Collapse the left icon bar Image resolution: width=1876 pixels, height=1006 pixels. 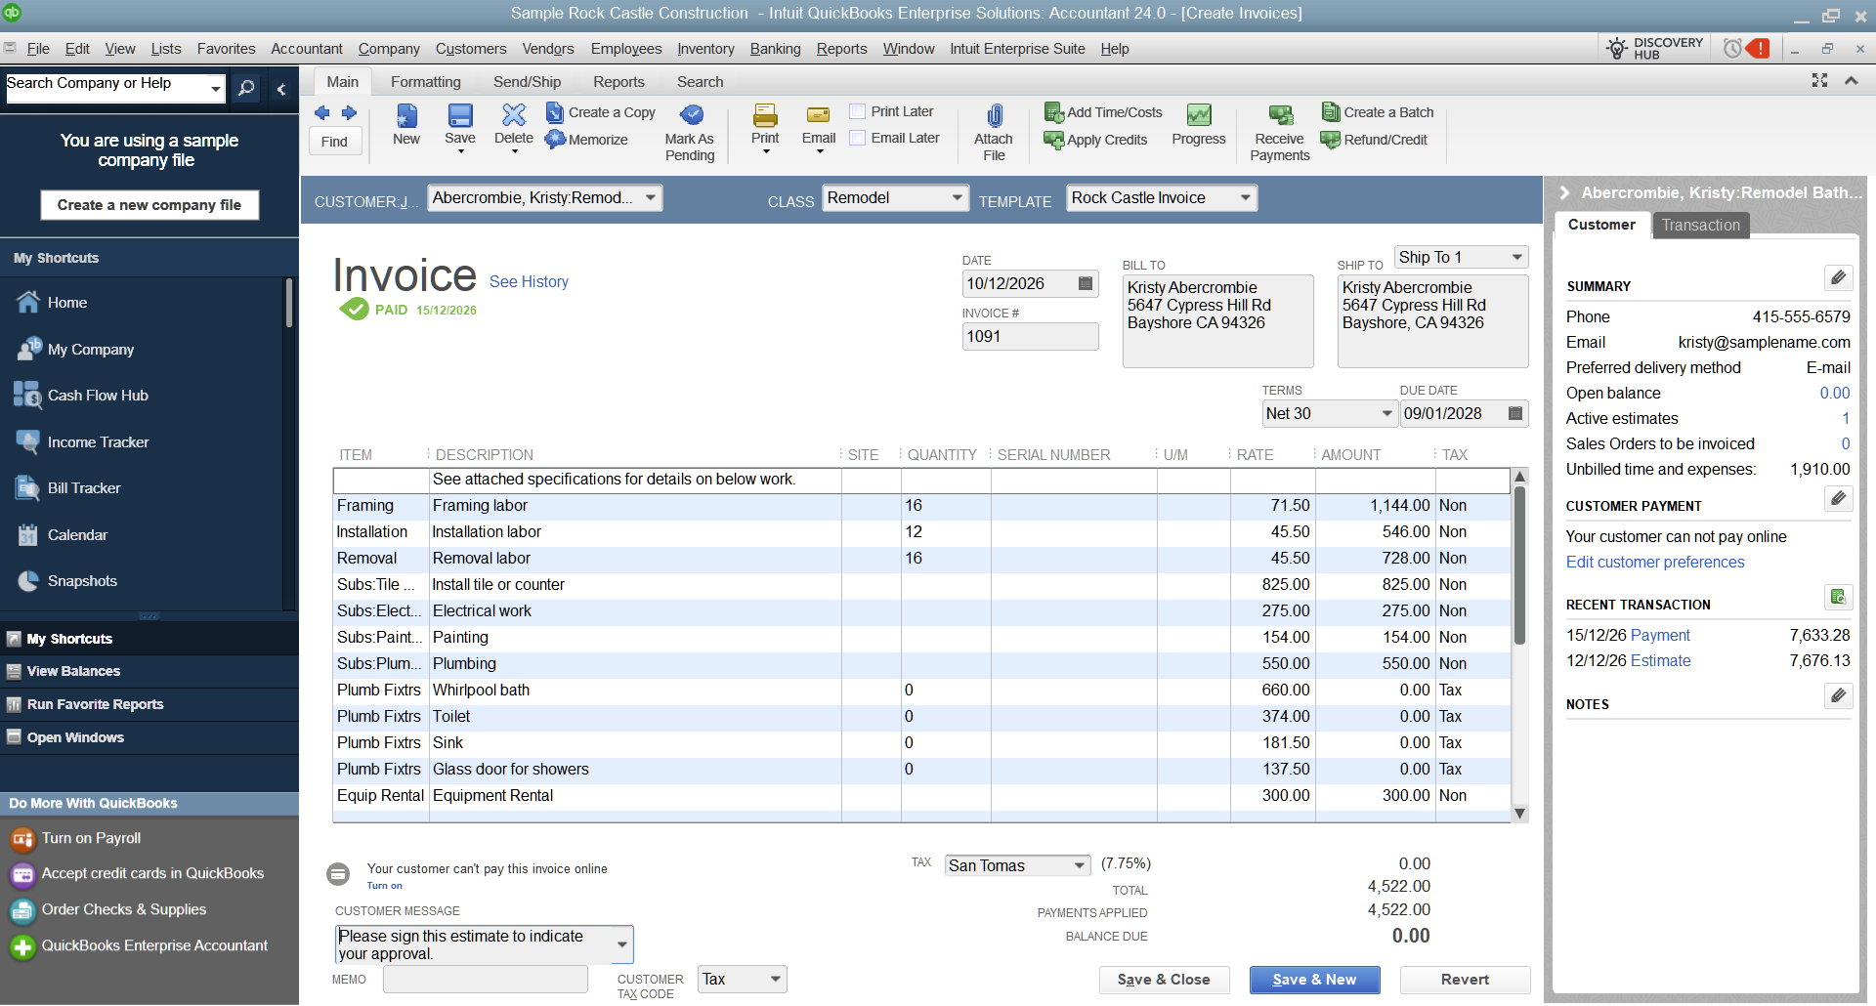pyautogui.click(x=280, y=89)
